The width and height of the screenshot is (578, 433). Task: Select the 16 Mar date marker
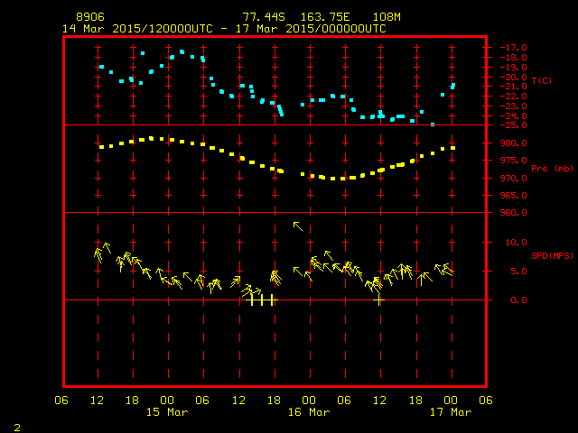pos(308,412)
